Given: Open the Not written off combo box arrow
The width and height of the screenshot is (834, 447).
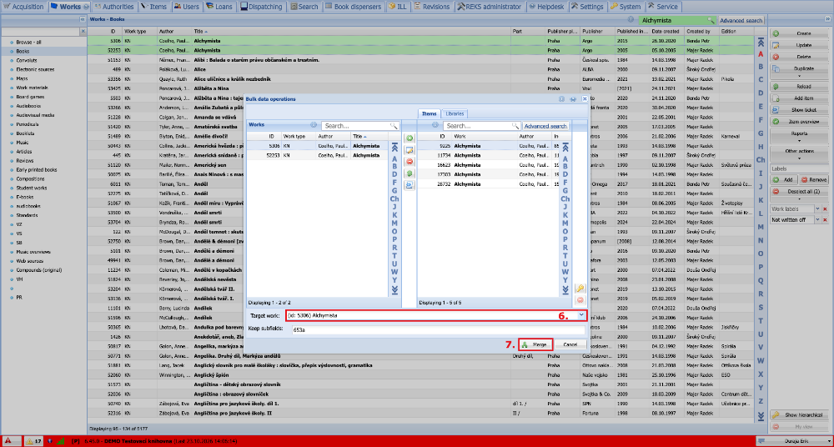Looking at the screenshot, I should [818, 220].
